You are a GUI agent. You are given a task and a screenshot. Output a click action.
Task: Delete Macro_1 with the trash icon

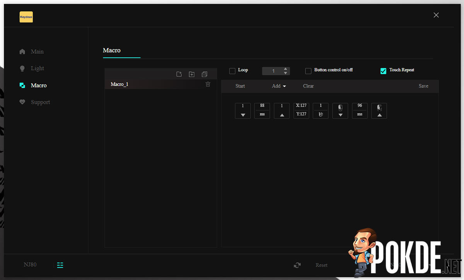pyautogui.click(x=208, y=84)
